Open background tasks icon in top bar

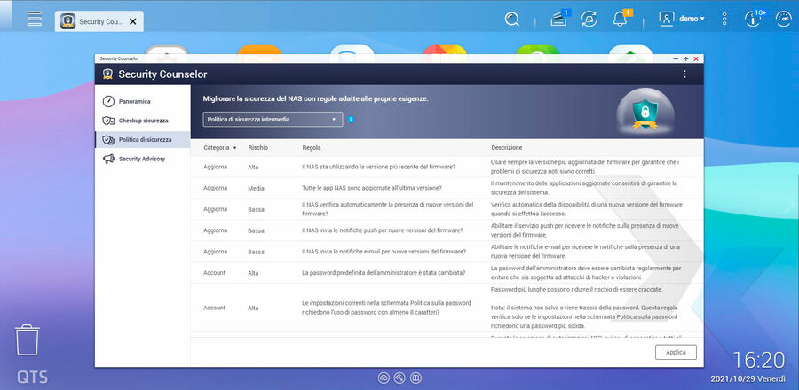point(558,19)
